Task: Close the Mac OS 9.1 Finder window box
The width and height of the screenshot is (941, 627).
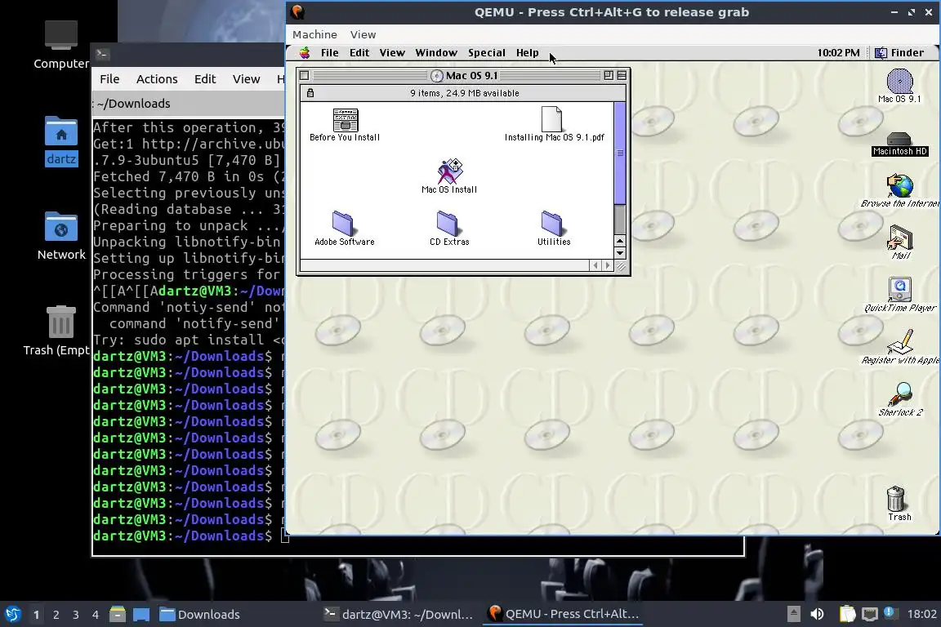Action: coord(304,76)
